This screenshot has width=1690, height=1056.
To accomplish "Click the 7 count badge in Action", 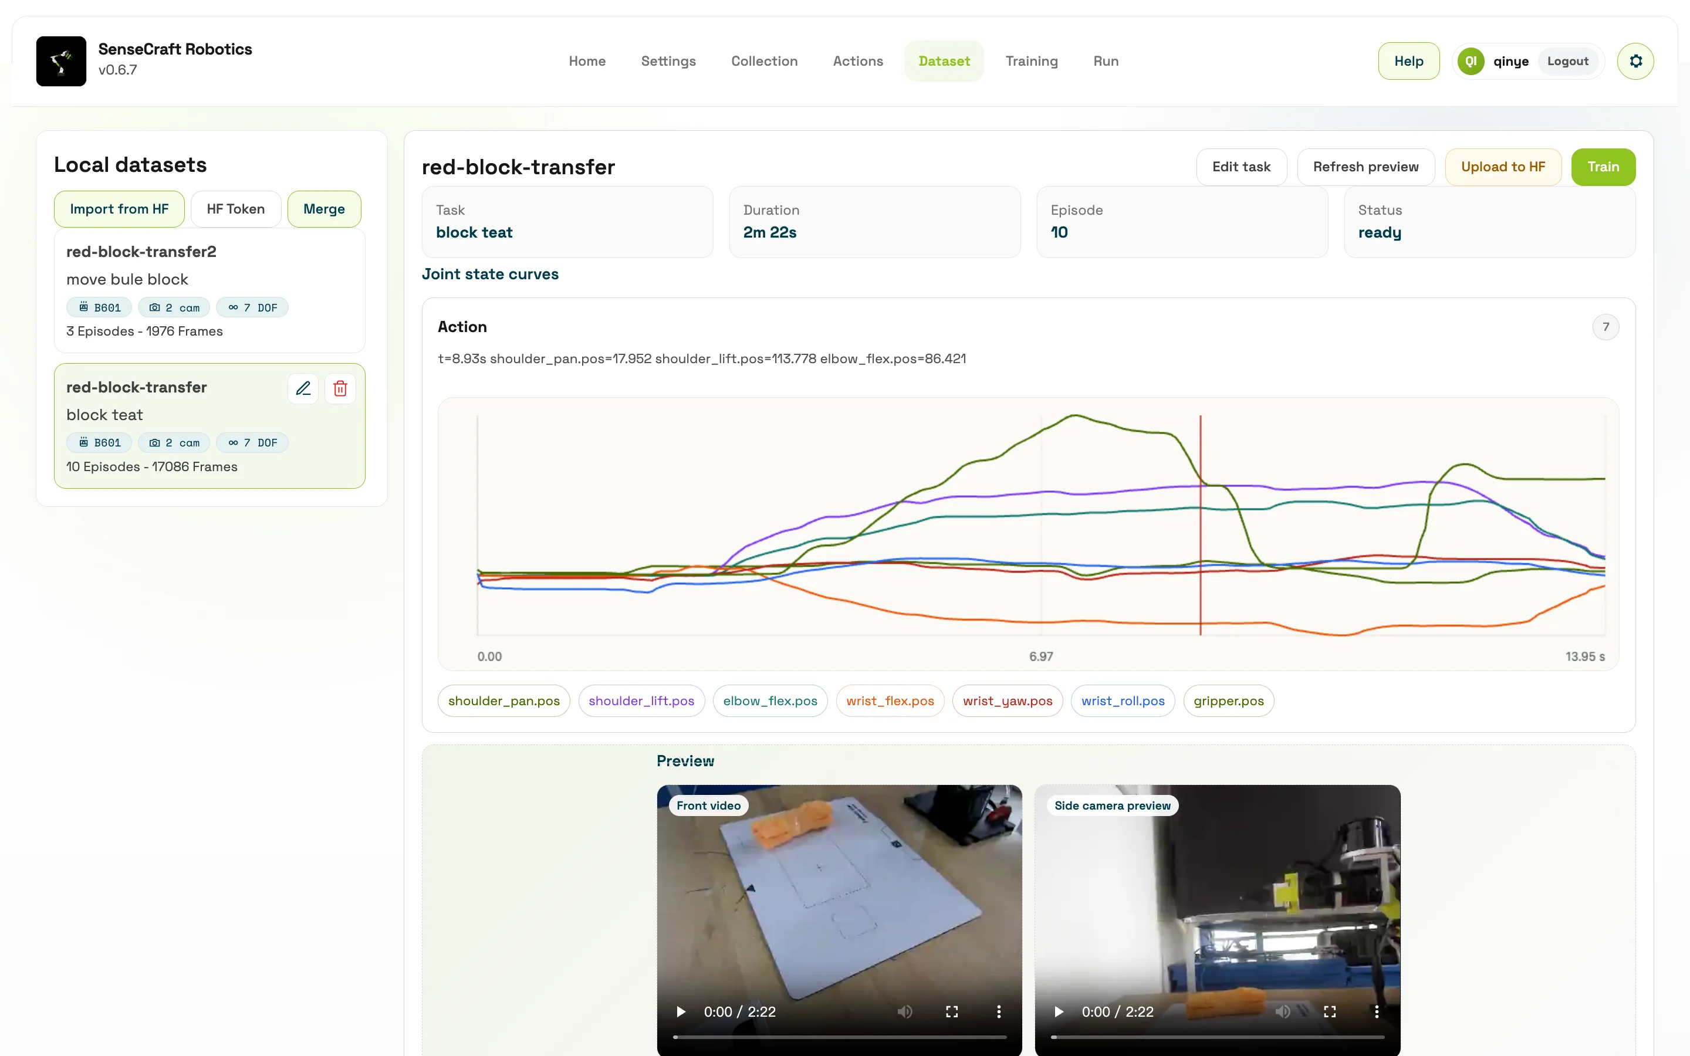I will pyautogui.click(x=1605, y=327).
